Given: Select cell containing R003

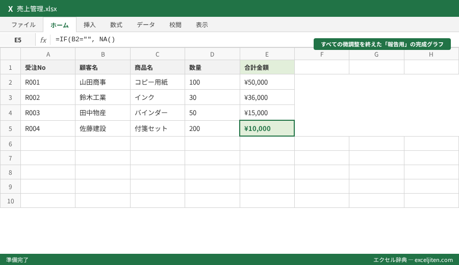Looking at the screenshot, I should (x=48, y=113).
